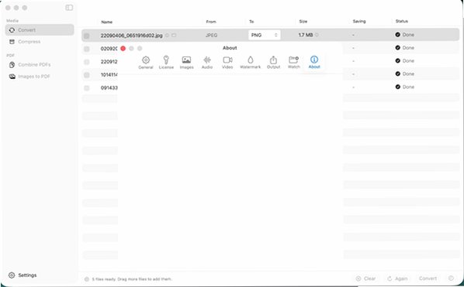Switch to the Images preferences tab
This screenshot has width=464, height=287.
[x=186, y=63]
